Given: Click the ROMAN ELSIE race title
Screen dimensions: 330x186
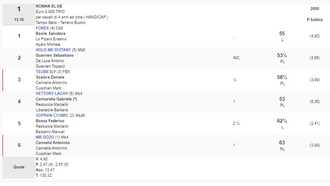Looking at the screenshot, I should [49, 6].
